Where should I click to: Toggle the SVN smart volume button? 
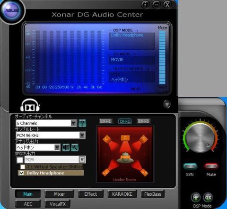190,166
